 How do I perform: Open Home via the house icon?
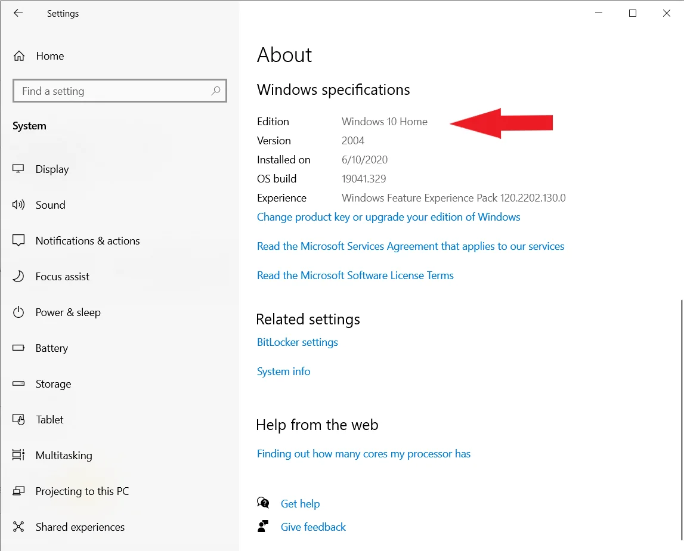coord(18,56)
